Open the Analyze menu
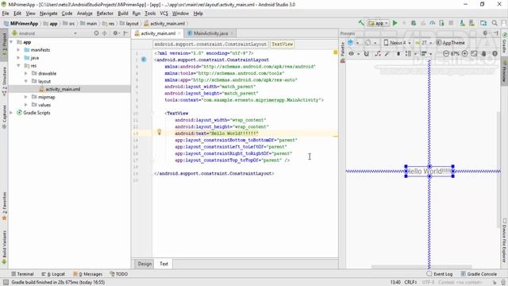 pos(85,14)
